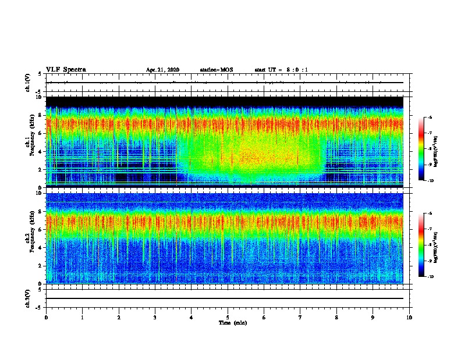Screen dimensions: 461x356
Task: Click time axis tick label "2"
Action: [119, 318]
